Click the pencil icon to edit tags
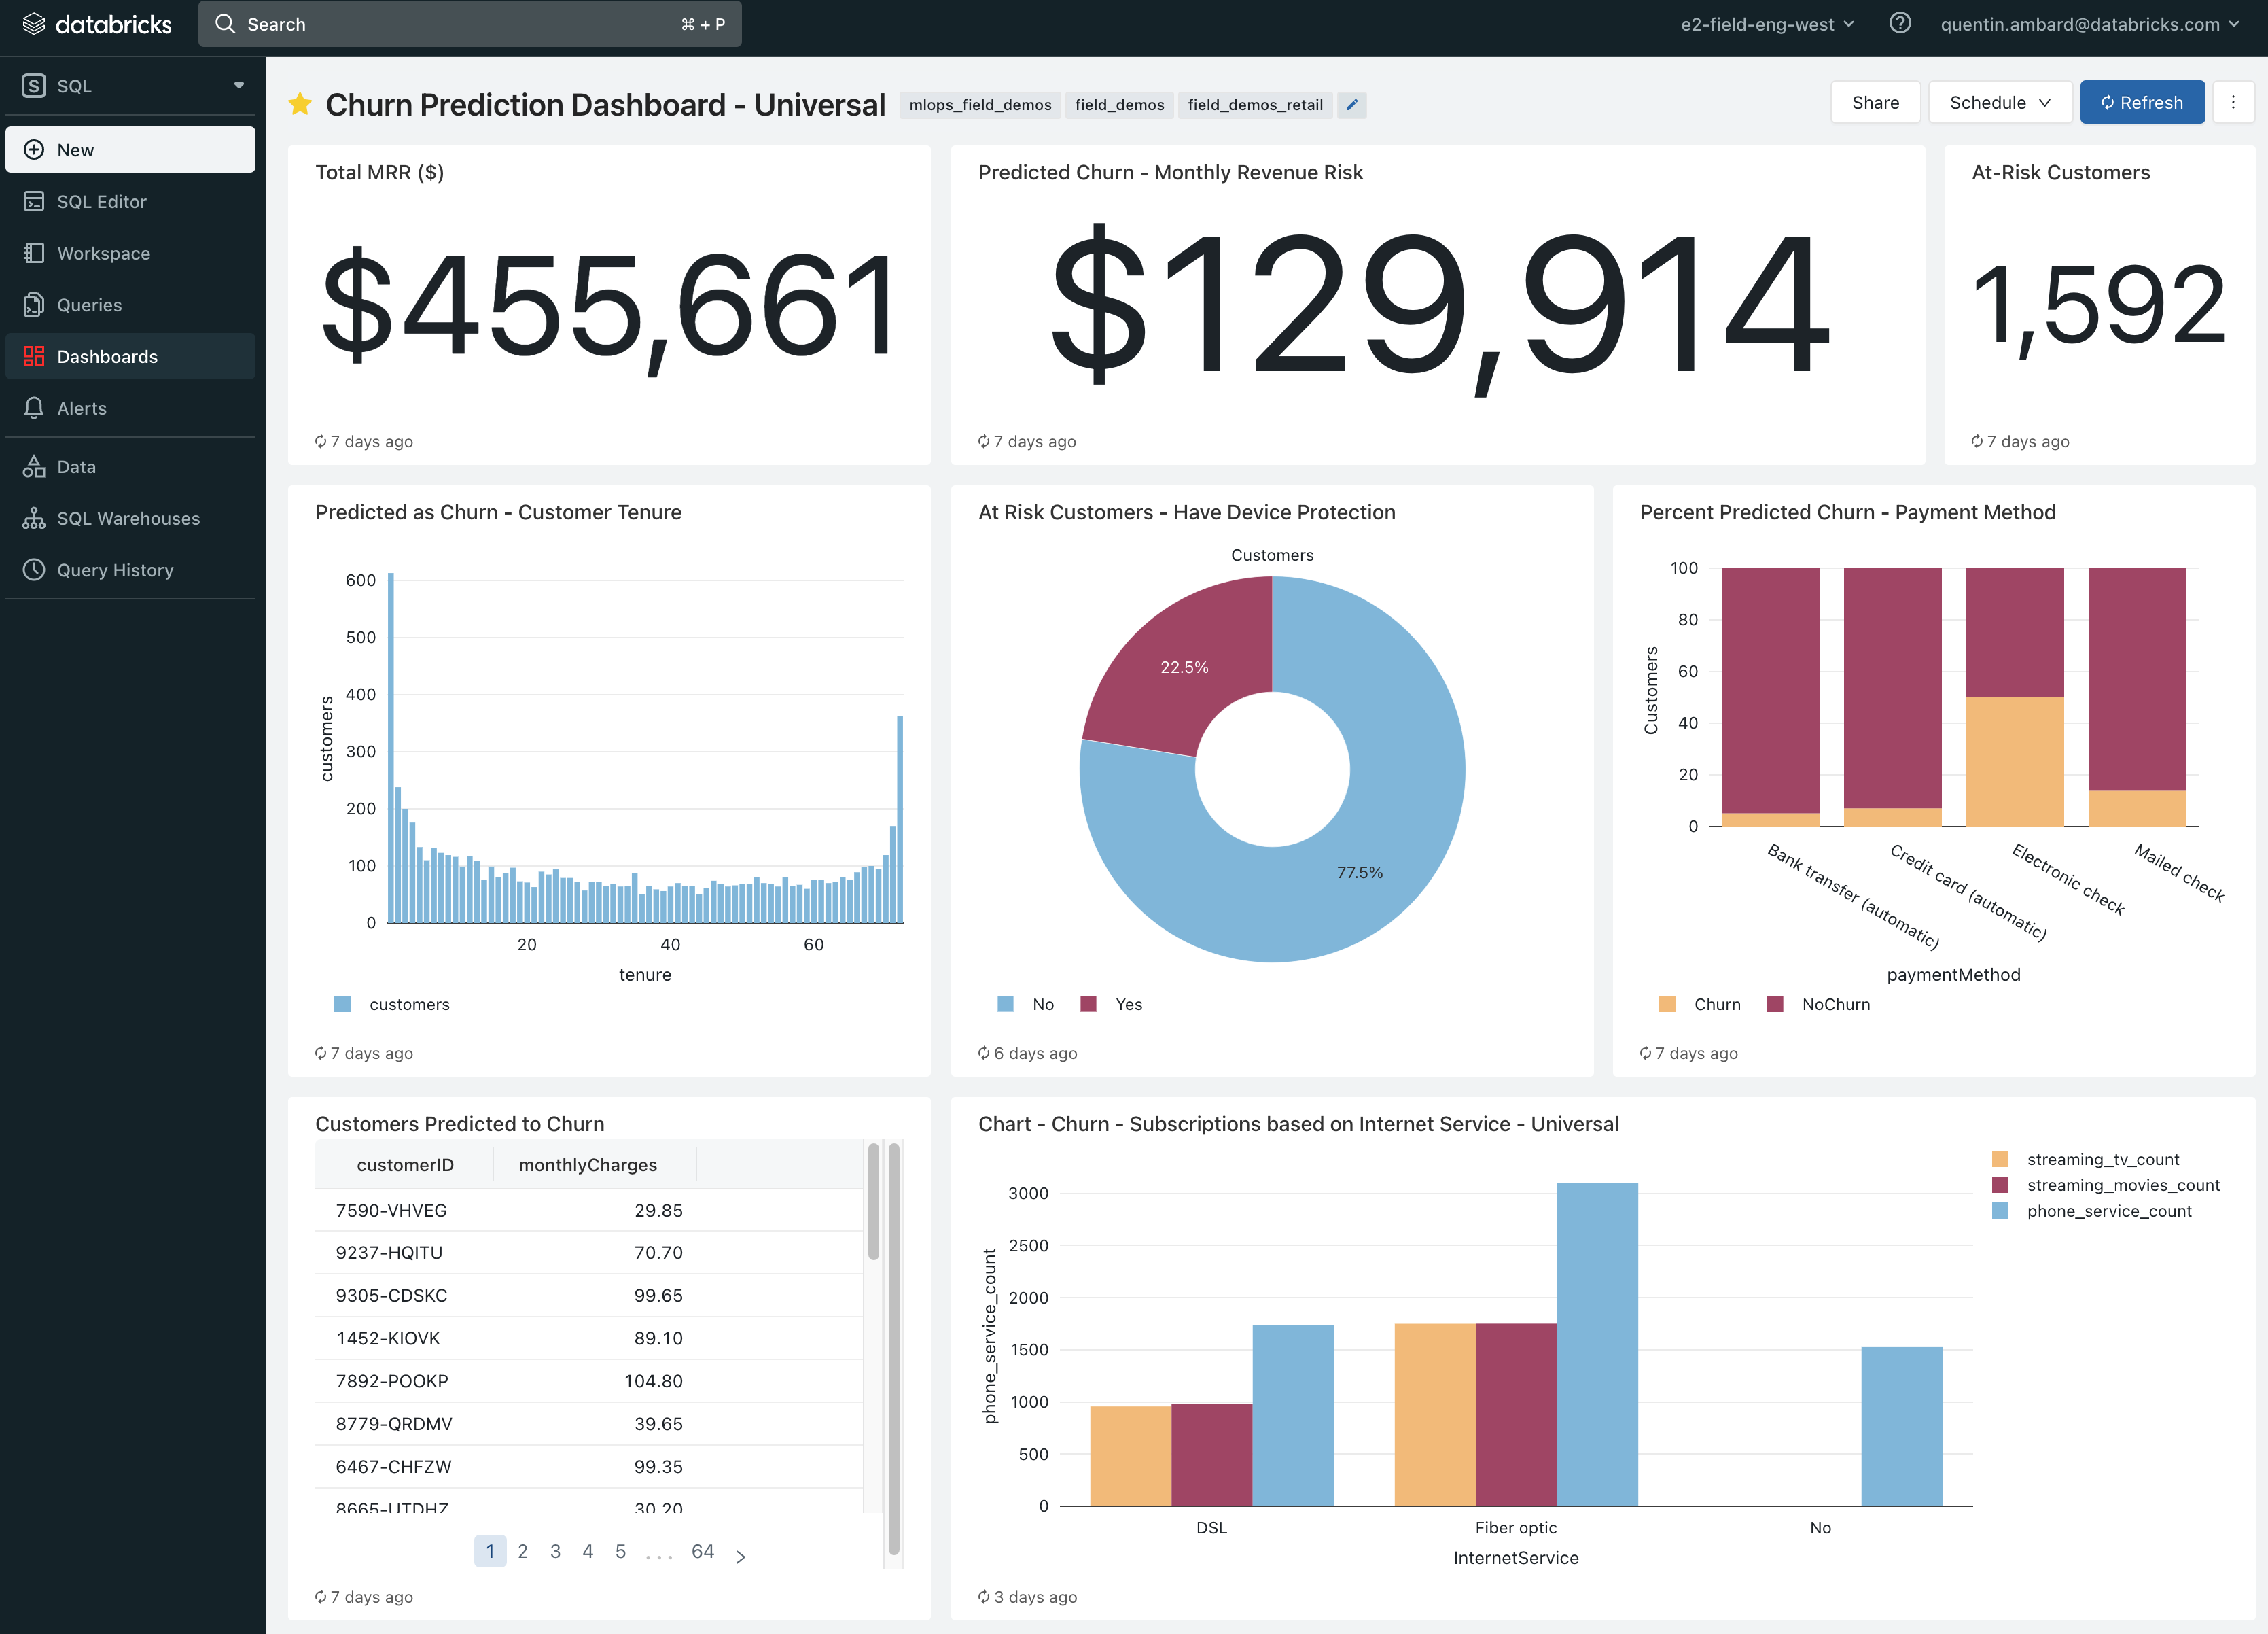Viewport: 2268px width, 1634px height. tap(1352, 105)
